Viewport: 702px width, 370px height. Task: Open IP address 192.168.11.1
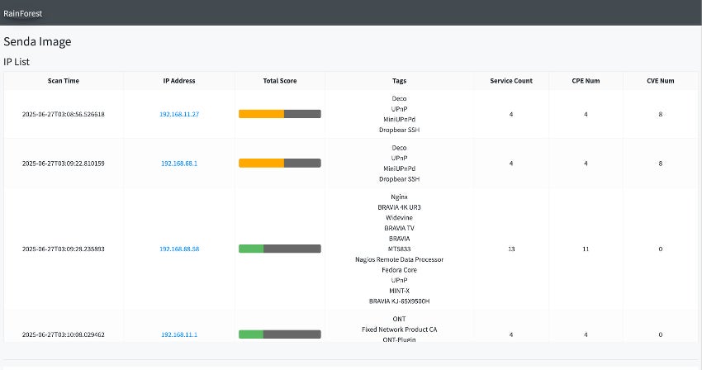click(179, 334)
